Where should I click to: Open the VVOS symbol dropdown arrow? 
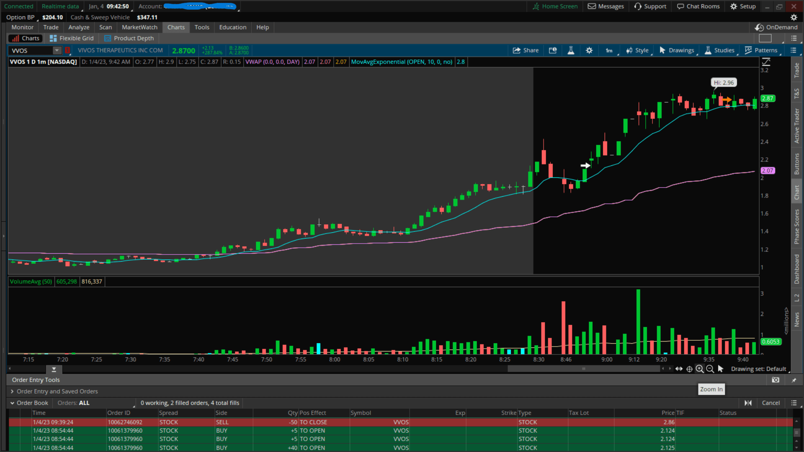point(57,50)
